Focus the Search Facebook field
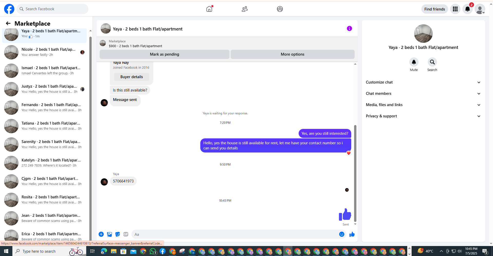The image size is (493, 256). (x=53, y=9)
